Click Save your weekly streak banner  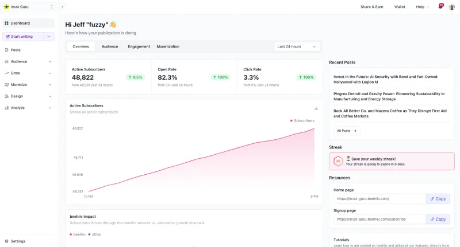tap(392, 162)
